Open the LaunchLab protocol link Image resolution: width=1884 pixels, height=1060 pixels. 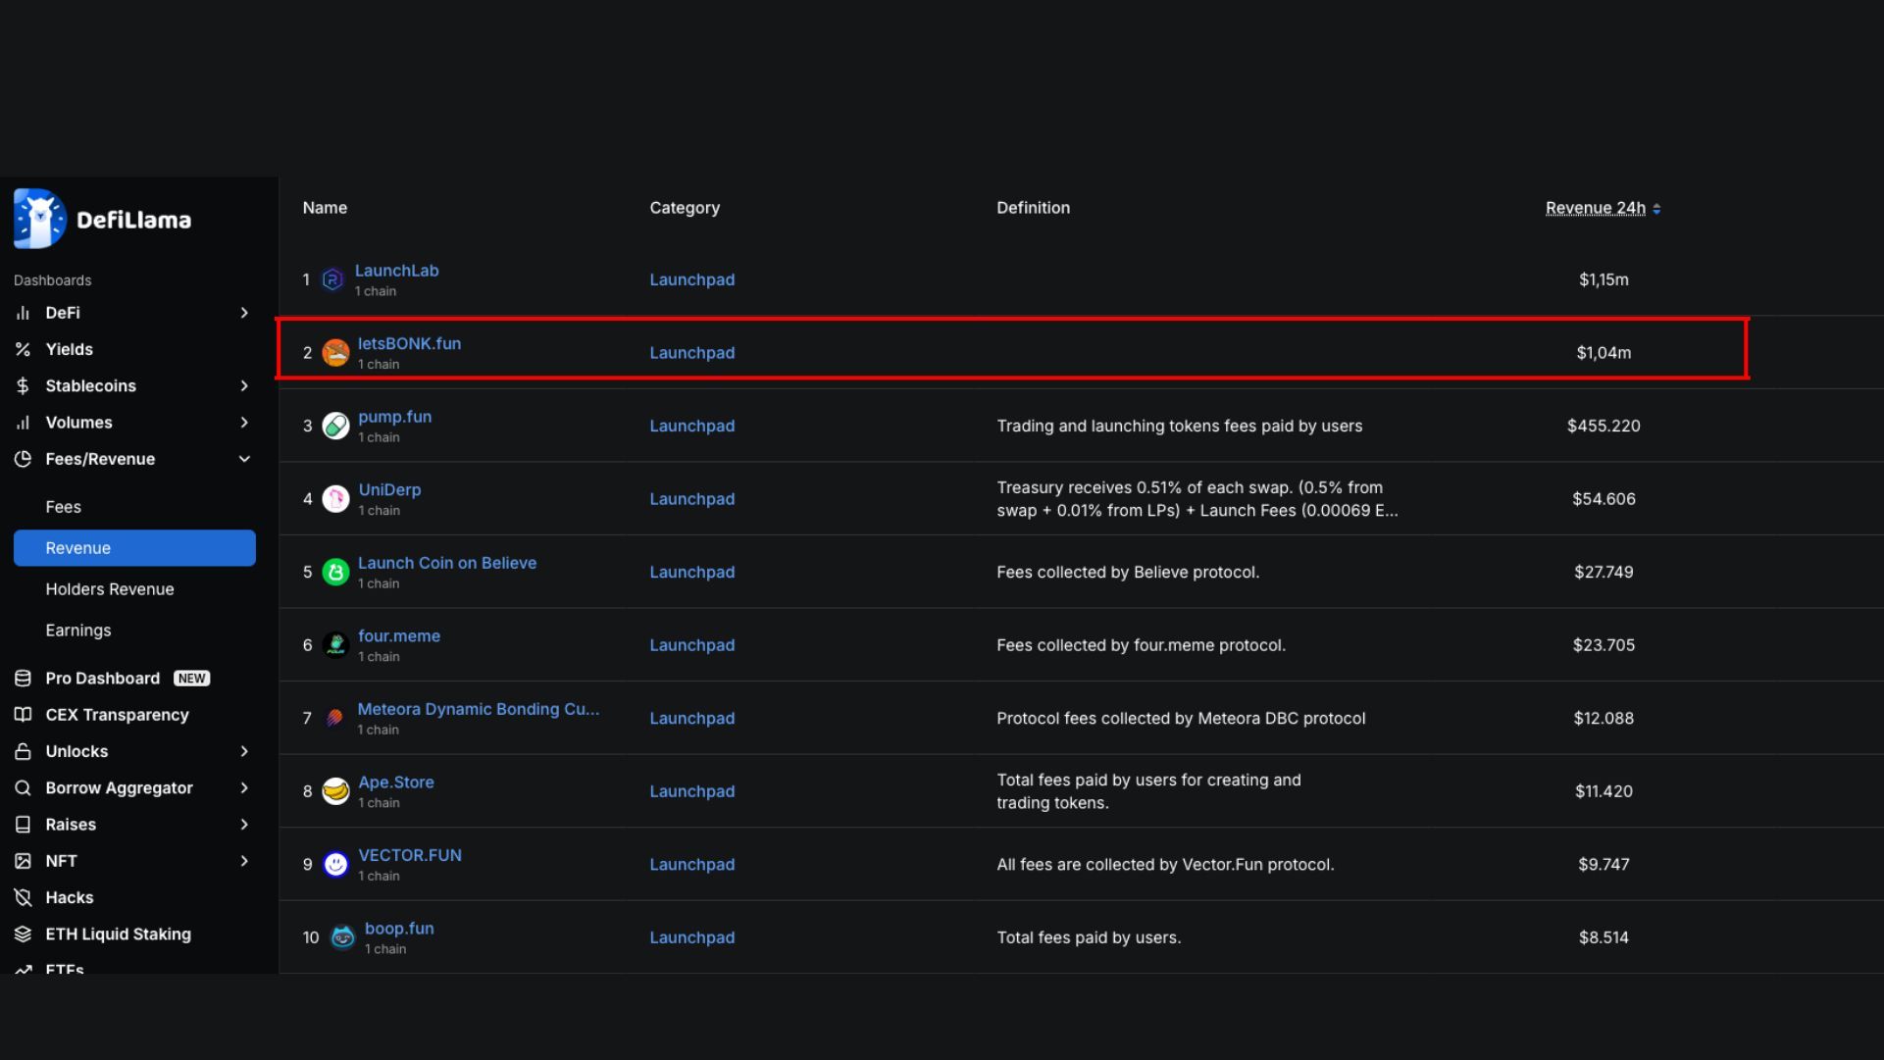point(396,271)
